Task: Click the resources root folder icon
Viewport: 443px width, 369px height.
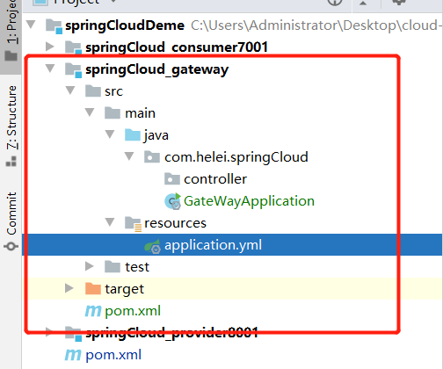Action: [133, 224]
